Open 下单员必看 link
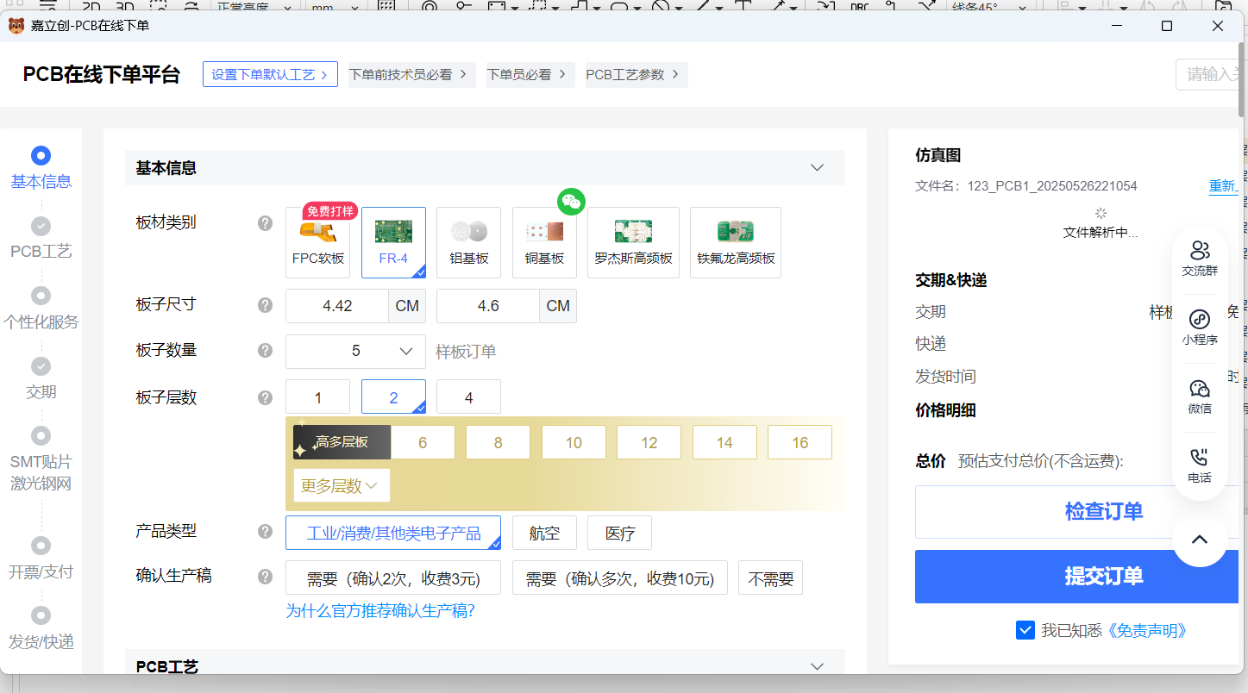The height and width of the screenshot is (693, 1248). tap(530, 74)
